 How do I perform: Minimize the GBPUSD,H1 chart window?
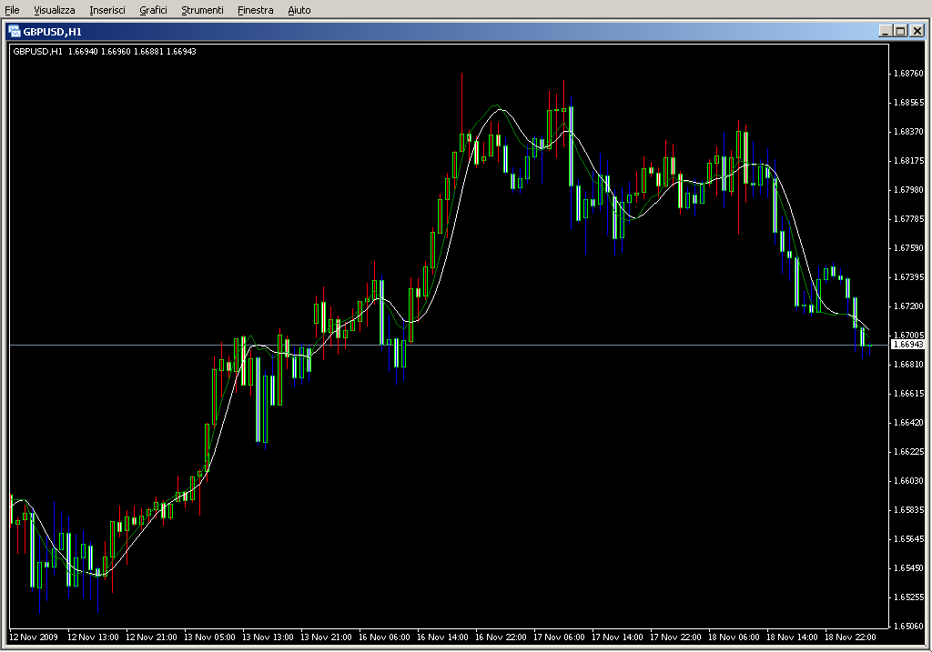[x=885, y=30]
